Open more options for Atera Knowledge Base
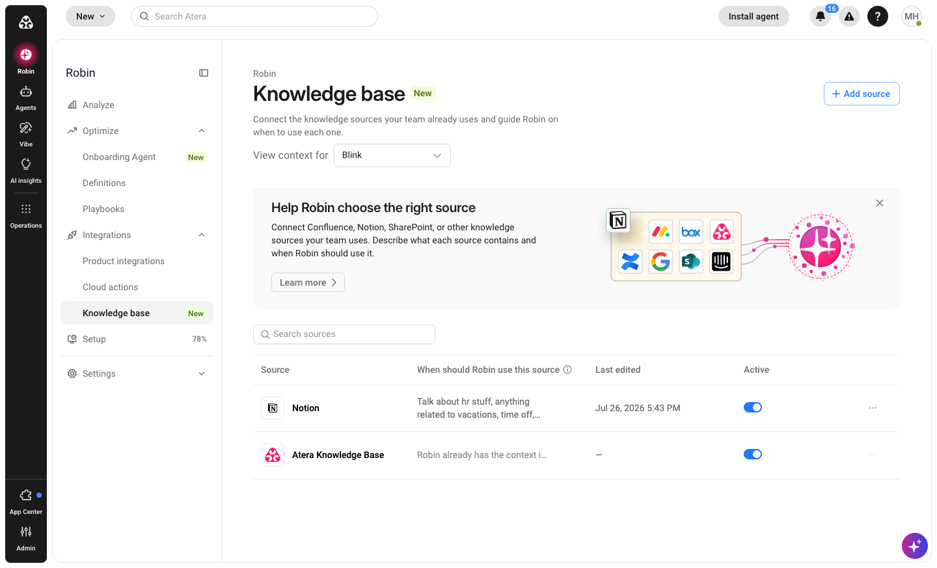This screenshot has width=937, height=568. [873, 455]
